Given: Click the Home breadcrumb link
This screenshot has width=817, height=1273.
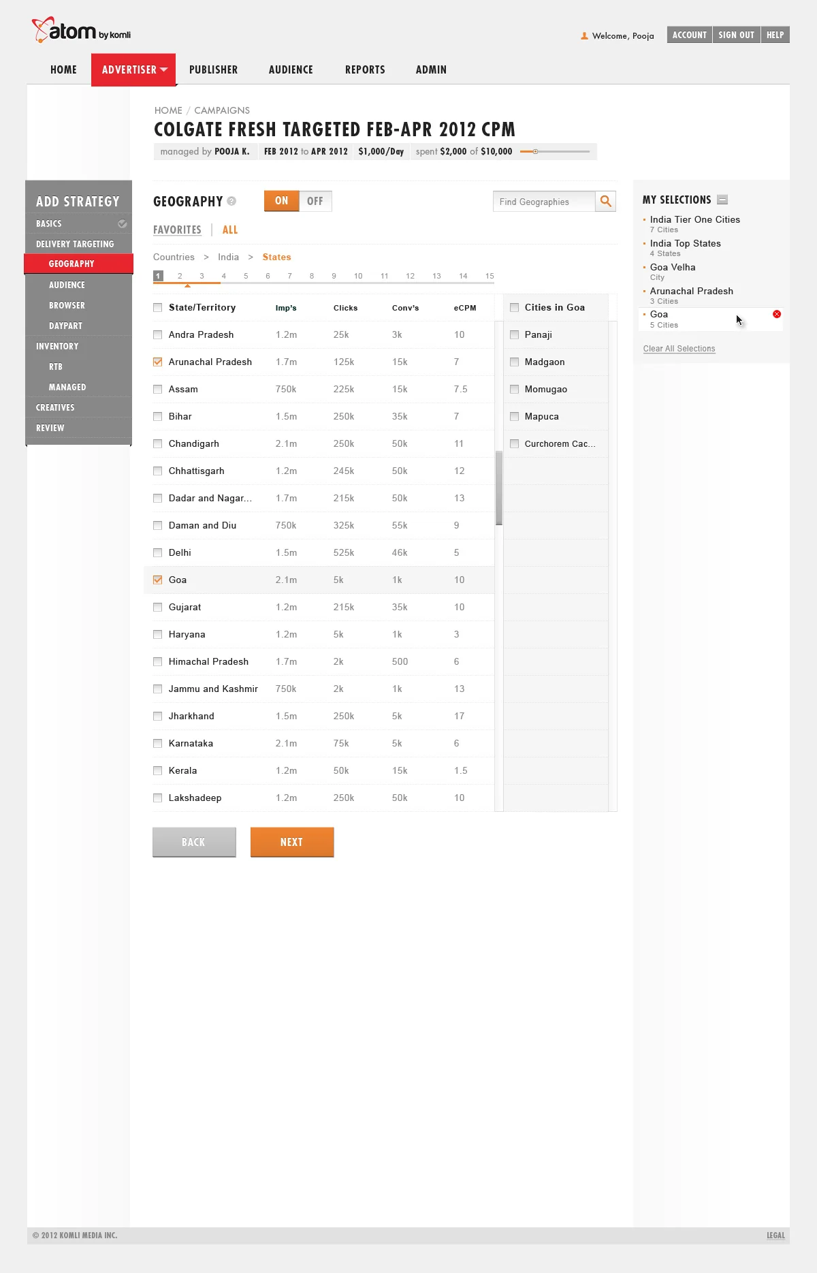Looking at the screenshot, I should point(168,110).
